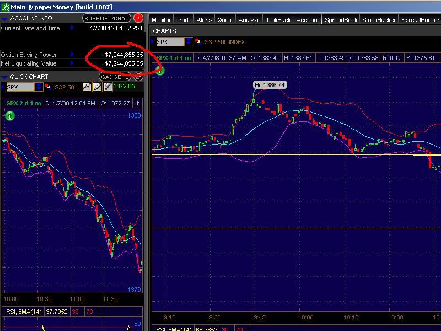441x331 pixels.
Task: Go to the StockHacker tab
Action: [379, 20]
